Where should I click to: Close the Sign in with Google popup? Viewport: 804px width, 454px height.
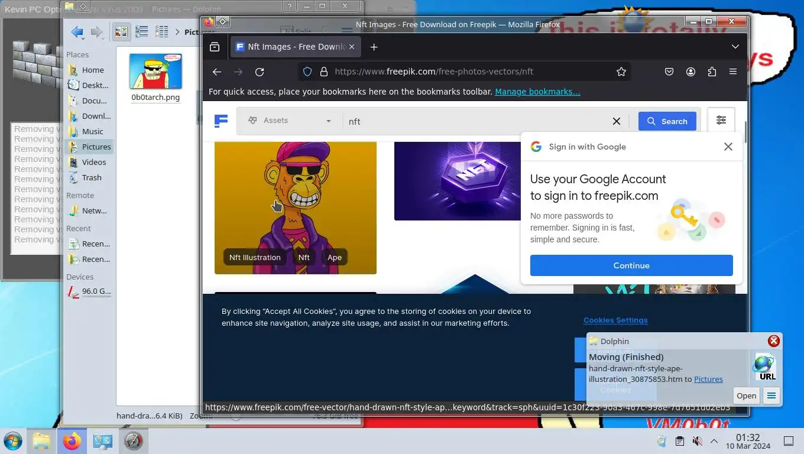click(x=728, y=147)
